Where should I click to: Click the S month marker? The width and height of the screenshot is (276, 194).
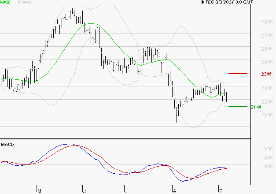click(x=221, y=191)
